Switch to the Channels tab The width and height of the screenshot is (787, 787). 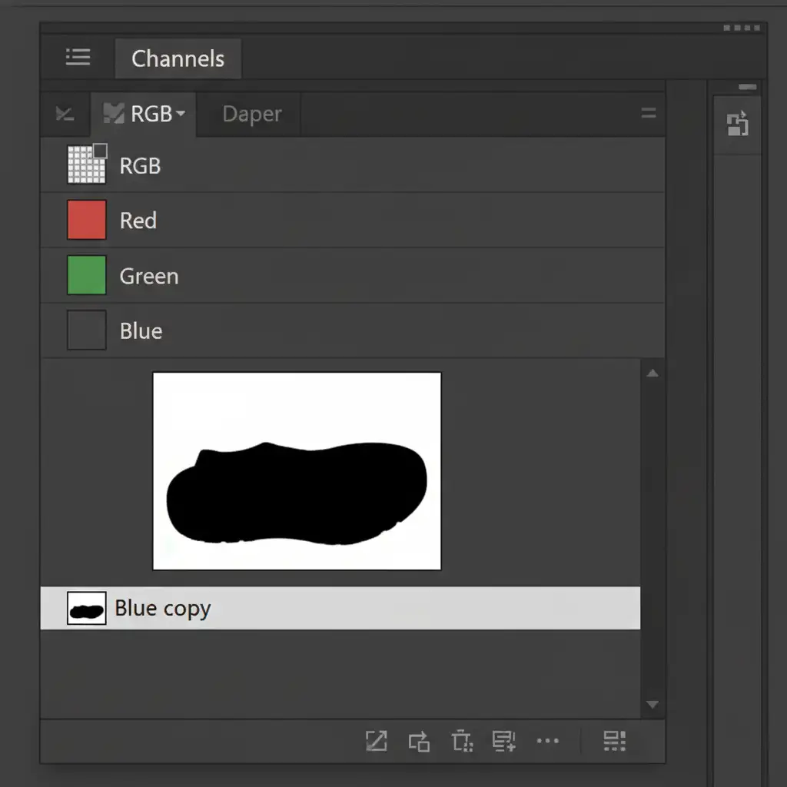pyautogui.click(x=178, y=58)
